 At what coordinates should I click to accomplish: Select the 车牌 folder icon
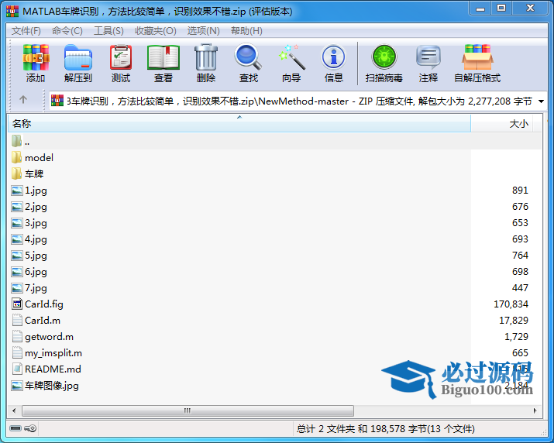[16, 173]
